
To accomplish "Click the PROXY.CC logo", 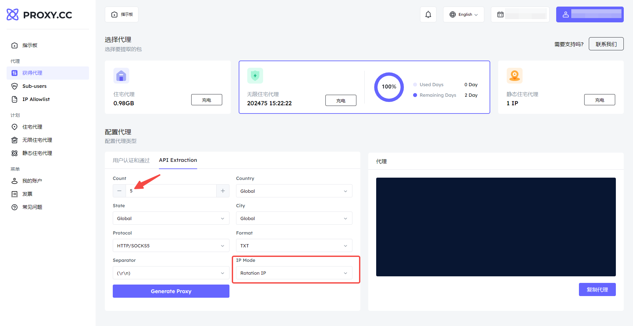I will pyautogui.click(x=39, y=15).
